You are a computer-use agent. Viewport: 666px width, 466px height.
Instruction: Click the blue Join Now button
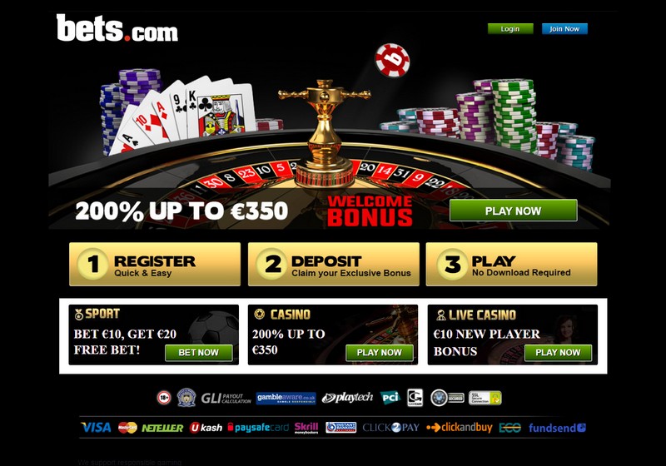564,29
